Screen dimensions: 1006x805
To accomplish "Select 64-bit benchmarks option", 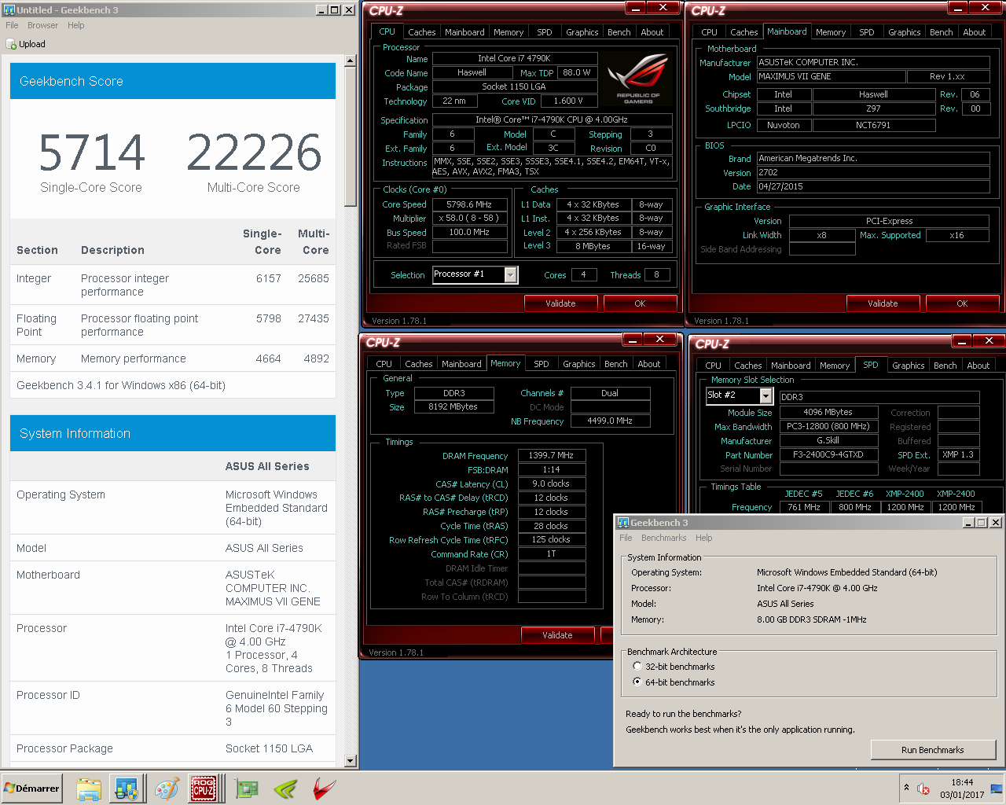I will point(637,682).
